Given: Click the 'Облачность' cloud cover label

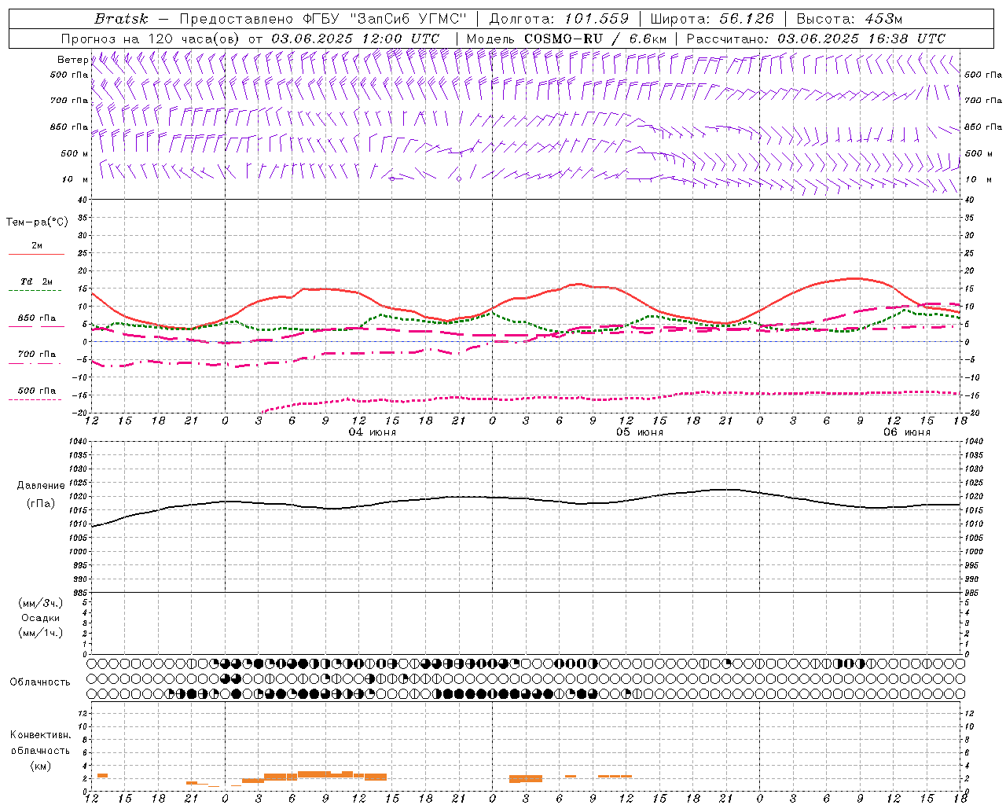Looking at the screenshot, I should pos(40,682).
